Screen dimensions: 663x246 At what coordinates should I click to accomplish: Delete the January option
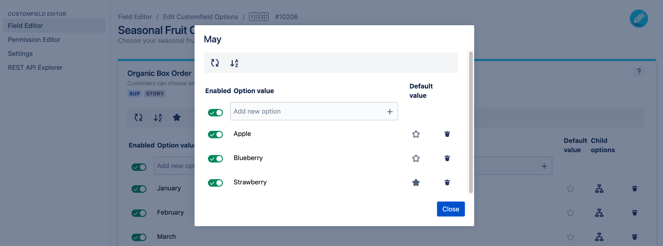(634, 188)
